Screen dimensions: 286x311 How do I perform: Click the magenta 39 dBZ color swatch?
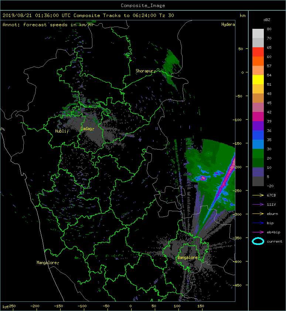point(258,117)
